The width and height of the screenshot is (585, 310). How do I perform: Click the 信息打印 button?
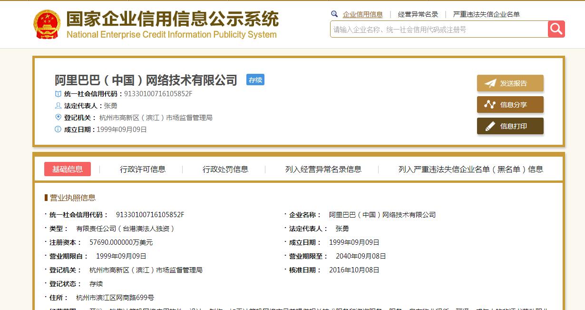[510, 126]
